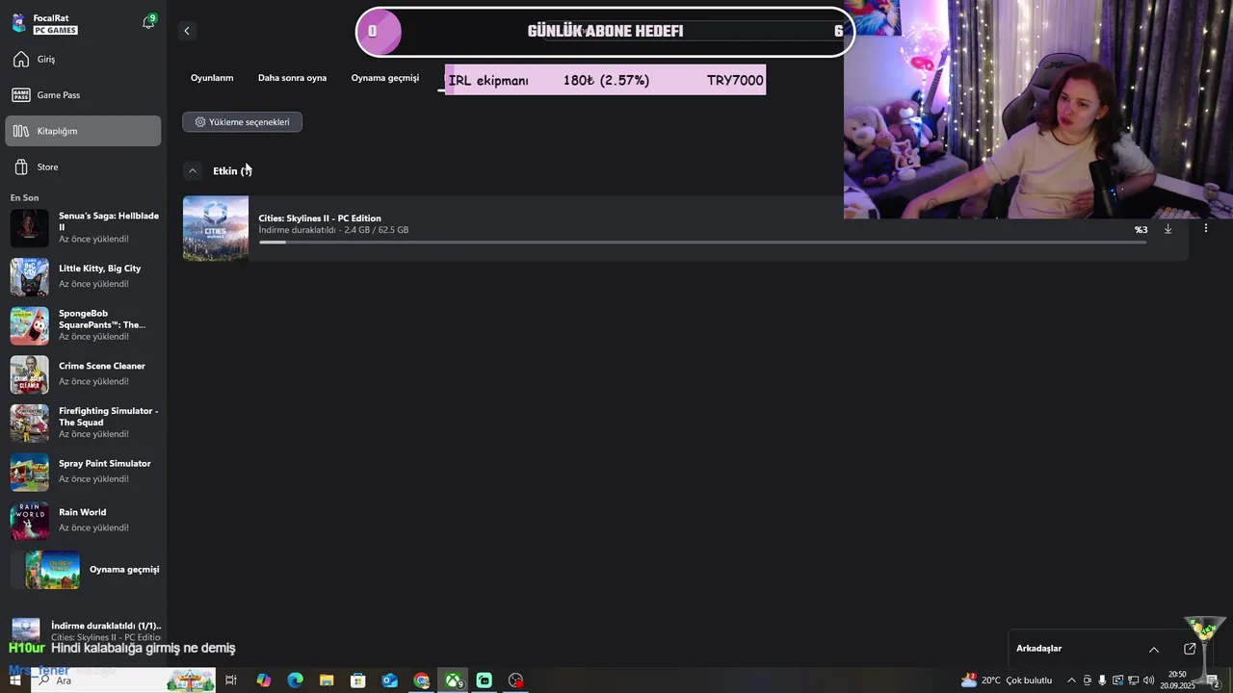This screenshot has width=1233, height=693.
Task: Open the volume speaker tray icon
Action: [1148, 680]
